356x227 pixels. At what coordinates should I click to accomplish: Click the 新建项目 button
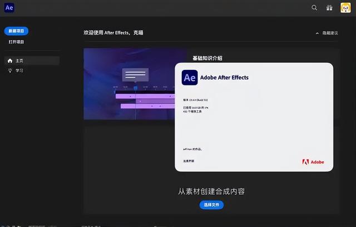pyautogui.click(x=16, y=31)
